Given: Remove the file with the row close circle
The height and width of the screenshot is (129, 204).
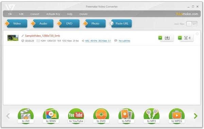Looking at the screenshot, I should (197, 34).
